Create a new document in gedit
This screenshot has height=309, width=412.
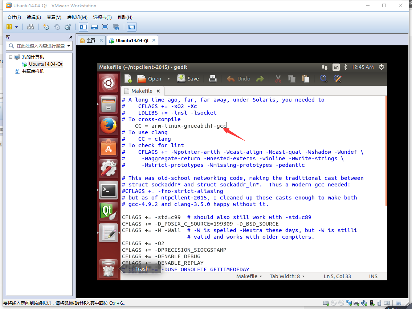[128, 79]
